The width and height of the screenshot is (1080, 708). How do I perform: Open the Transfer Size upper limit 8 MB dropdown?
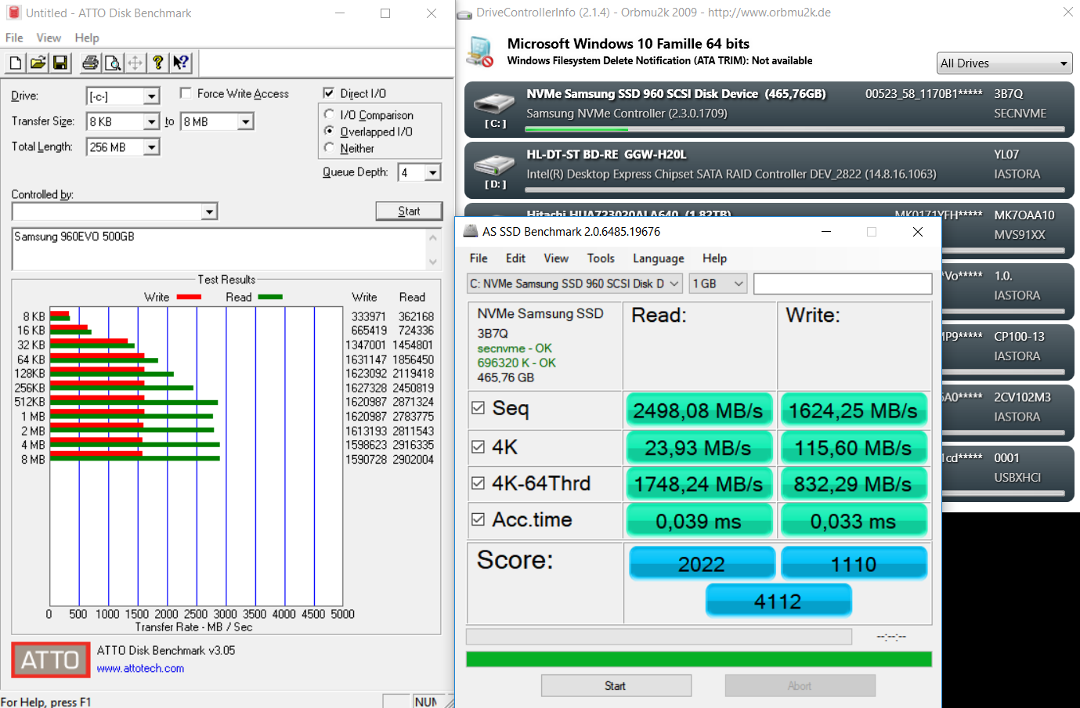pos(246,121)
